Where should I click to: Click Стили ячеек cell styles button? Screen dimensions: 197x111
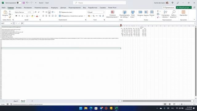133,14
